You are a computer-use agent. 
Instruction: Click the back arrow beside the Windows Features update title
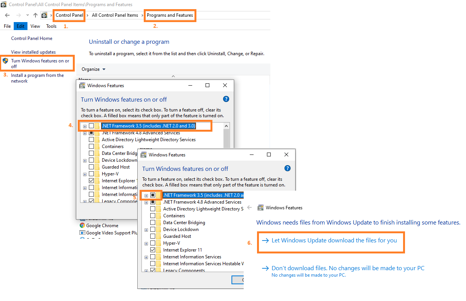click(x=250, y=208)
